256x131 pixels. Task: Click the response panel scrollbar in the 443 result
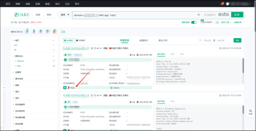(x=243, y=66)
